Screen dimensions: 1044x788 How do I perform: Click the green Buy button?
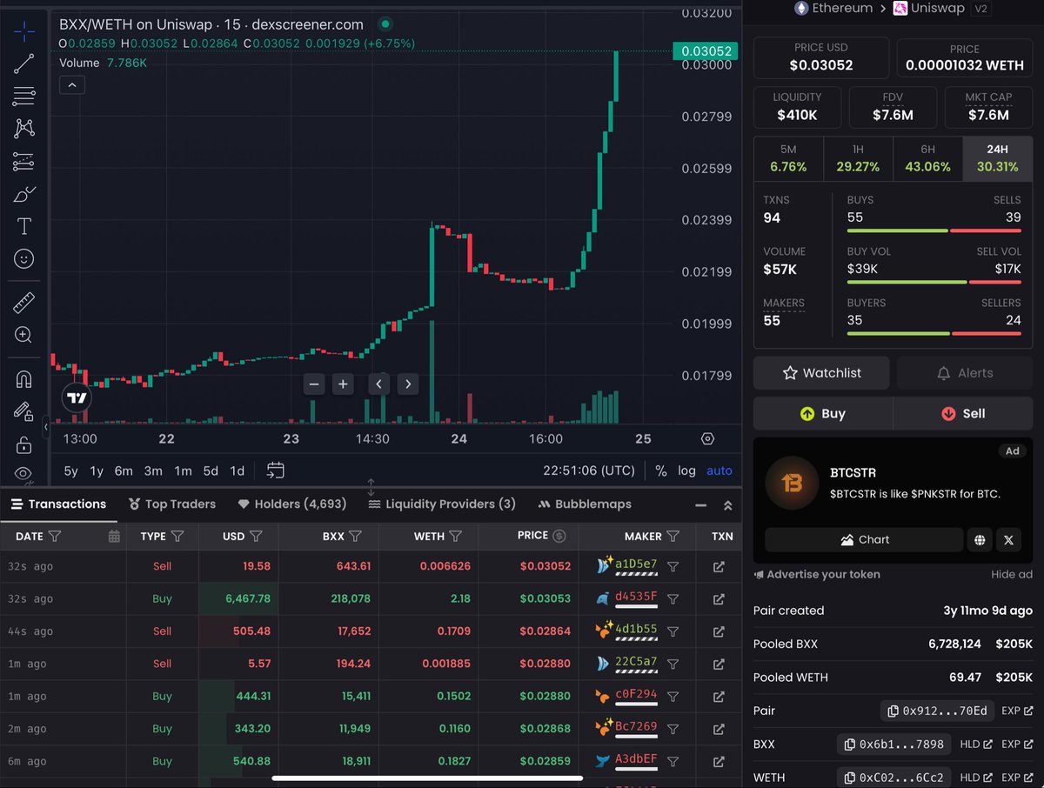coord(822,413)
